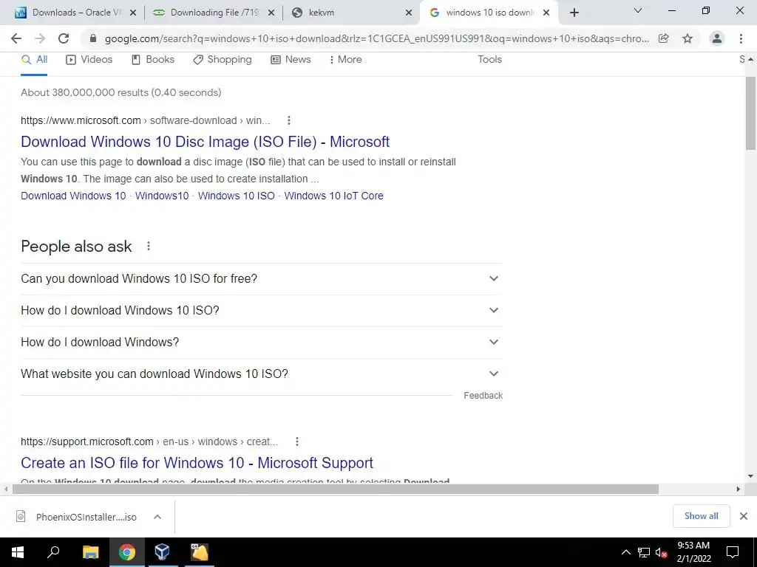The height and width of the screenshot is (567, 757).
Task: Click the horizontal page scrollbar thumb
Action: (x=336, y=489)
